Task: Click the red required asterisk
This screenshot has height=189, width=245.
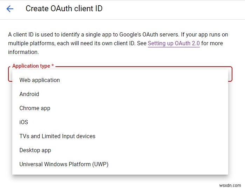Action: (53, 66)
